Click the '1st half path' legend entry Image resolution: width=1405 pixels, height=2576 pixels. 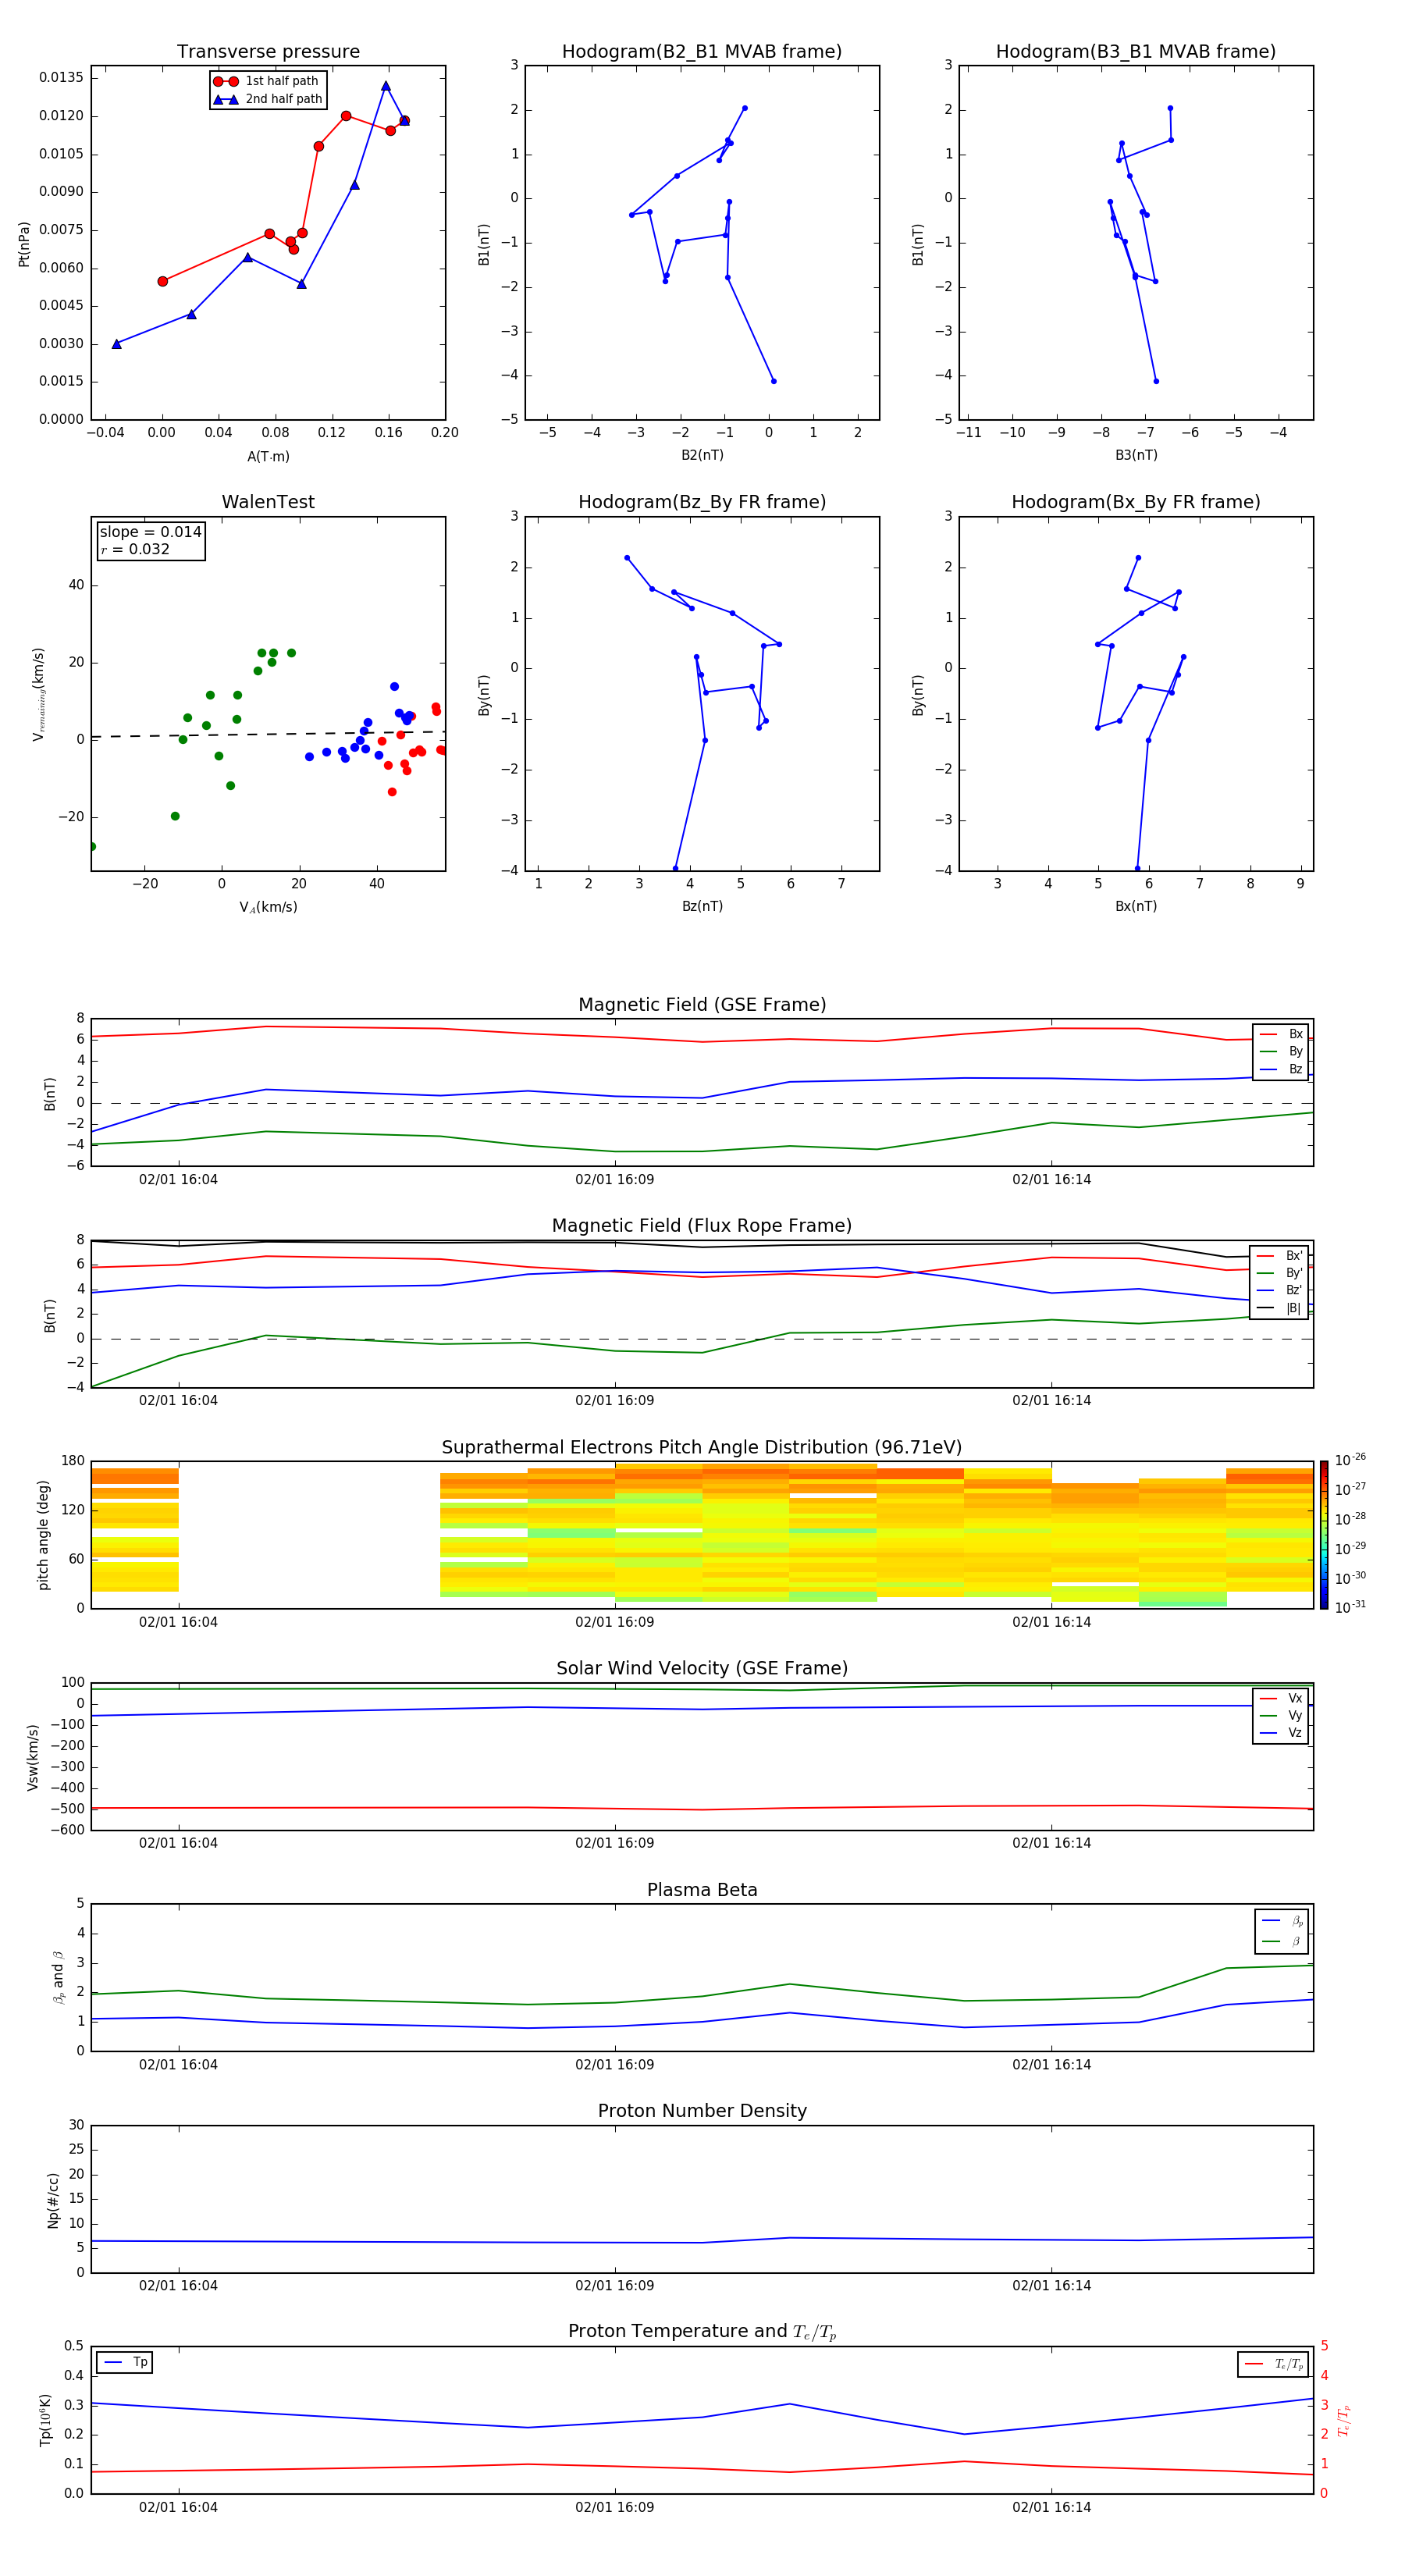266,81
